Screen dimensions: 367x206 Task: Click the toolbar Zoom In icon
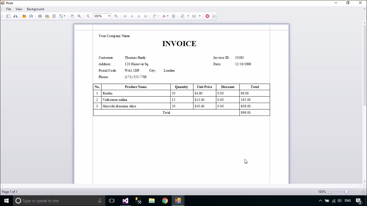116,16
